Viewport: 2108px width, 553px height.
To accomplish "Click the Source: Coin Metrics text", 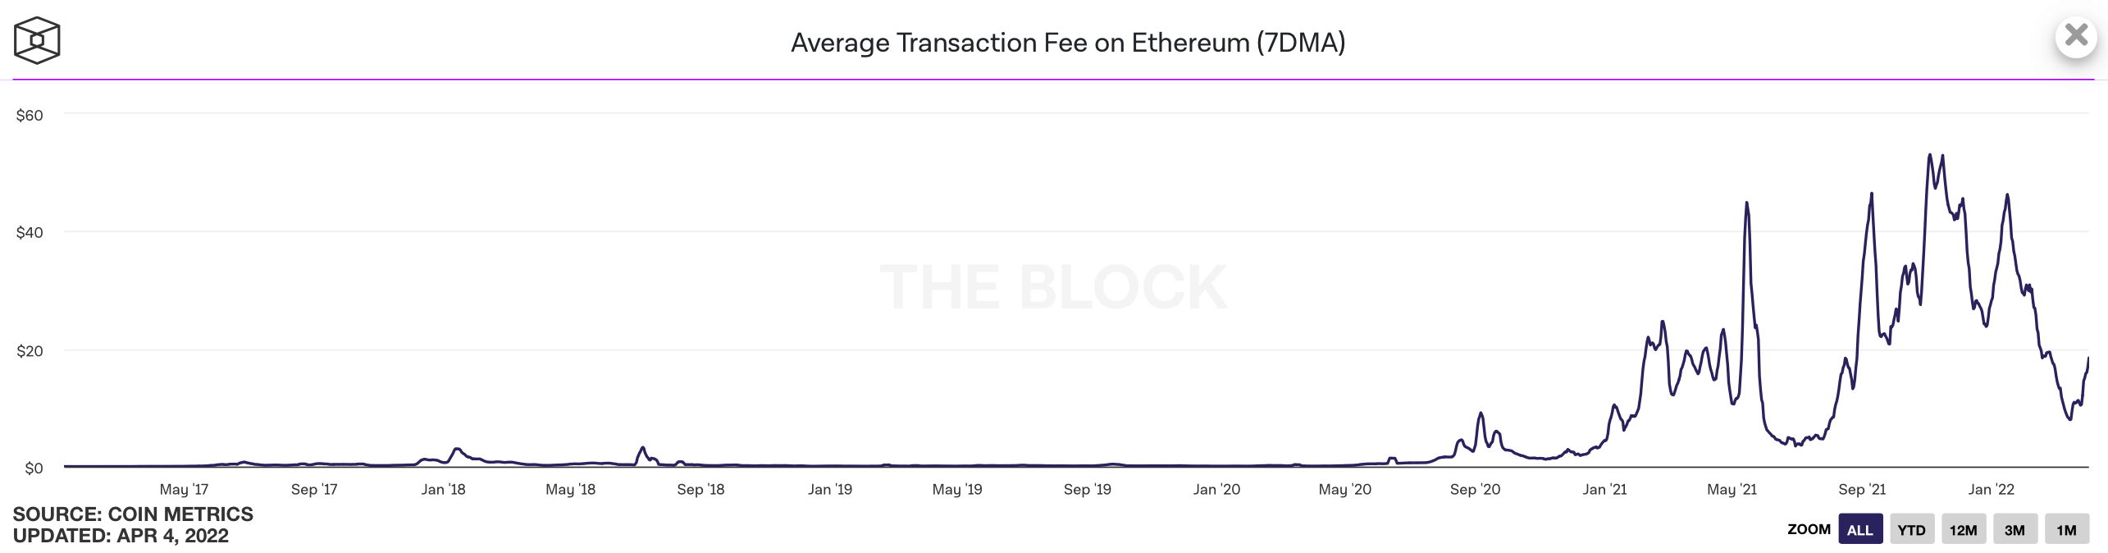I will pyautogui.click(x=133, y=514).
